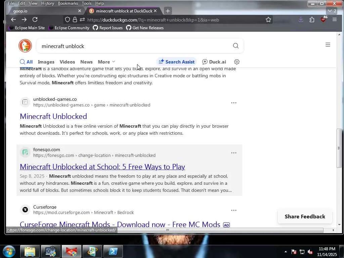
Task: Click the unblocked-games.co site favicon
Action: 25,102
